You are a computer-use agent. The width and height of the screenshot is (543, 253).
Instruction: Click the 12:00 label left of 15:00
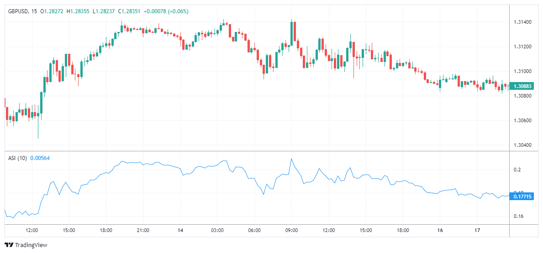(x=32, y=230)
